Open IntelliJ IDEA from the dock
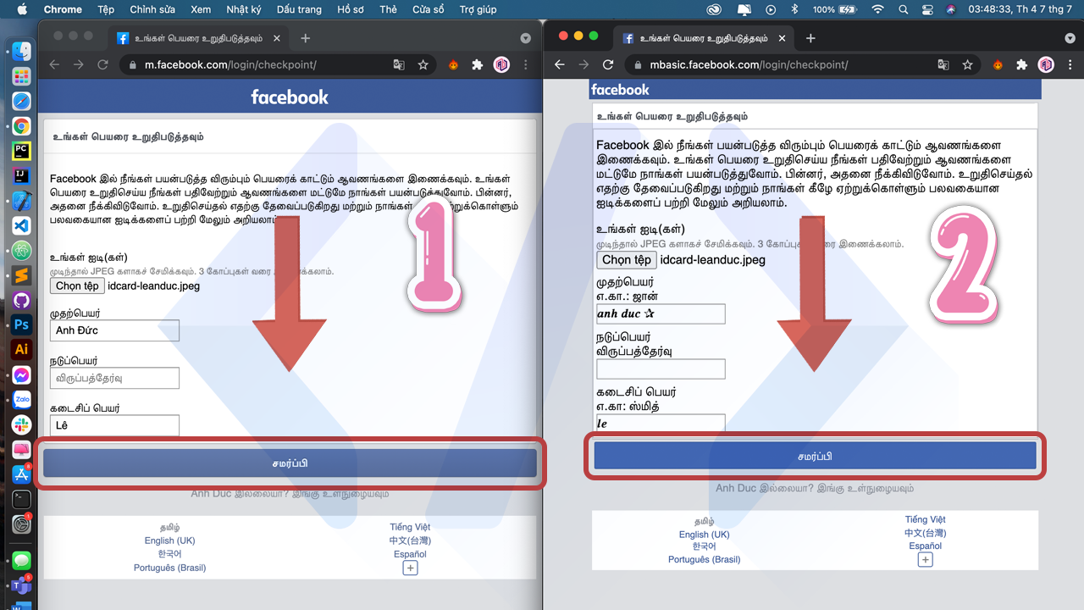Image resolution: width=1084 pixels, height=610 pixels. [22, 176]
